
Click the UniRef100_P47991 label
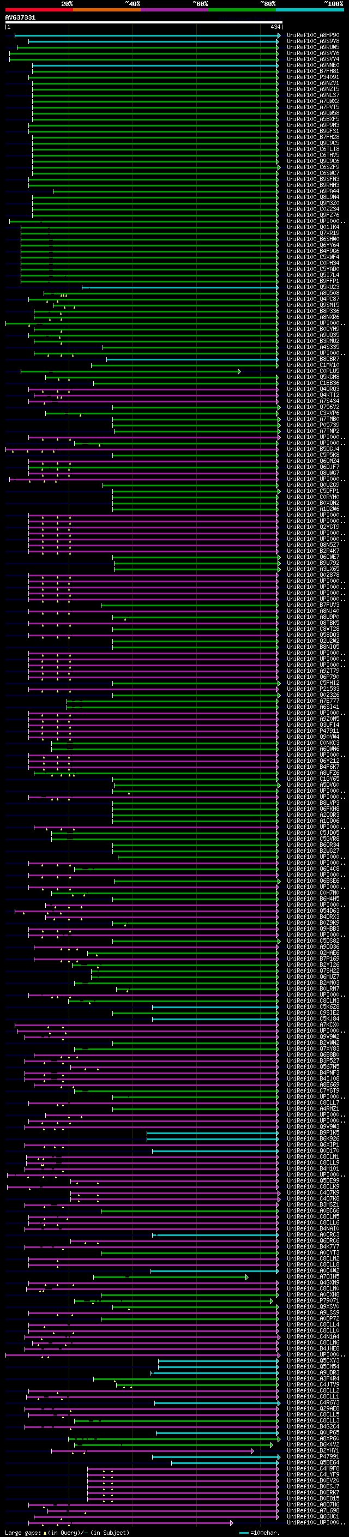pyautogui.click(x=312, y=1456)
